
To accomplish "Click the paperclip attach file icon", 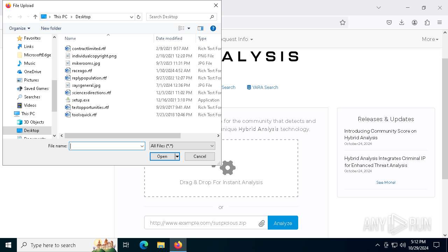I will (261, 223).
